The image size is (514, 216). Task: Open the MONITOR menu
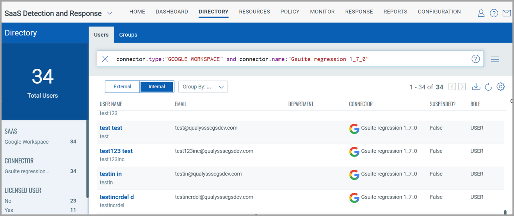point(322,12)
